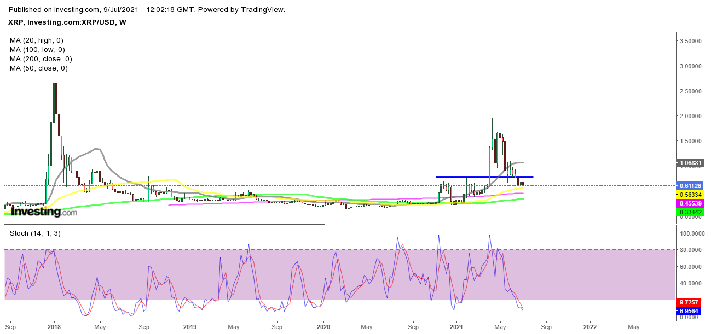Click the 80.0000 level on stochastic axis
Screen dimensions: 711x334
point(691,250)
